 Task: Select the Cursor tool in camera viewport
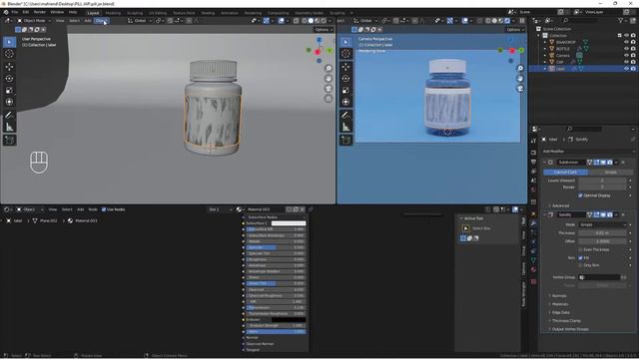[346, 54]
